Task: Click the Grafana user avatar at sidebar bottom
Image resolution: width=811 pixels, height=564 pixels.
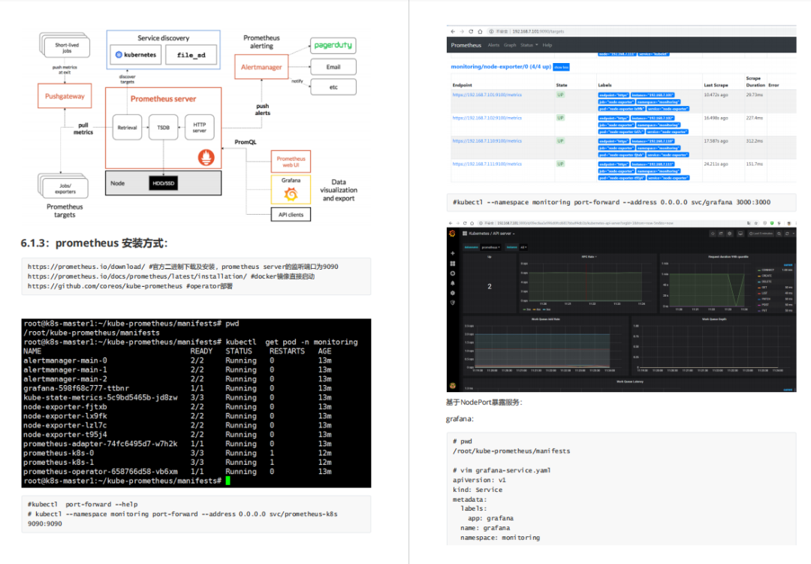Action: point(453,385)
